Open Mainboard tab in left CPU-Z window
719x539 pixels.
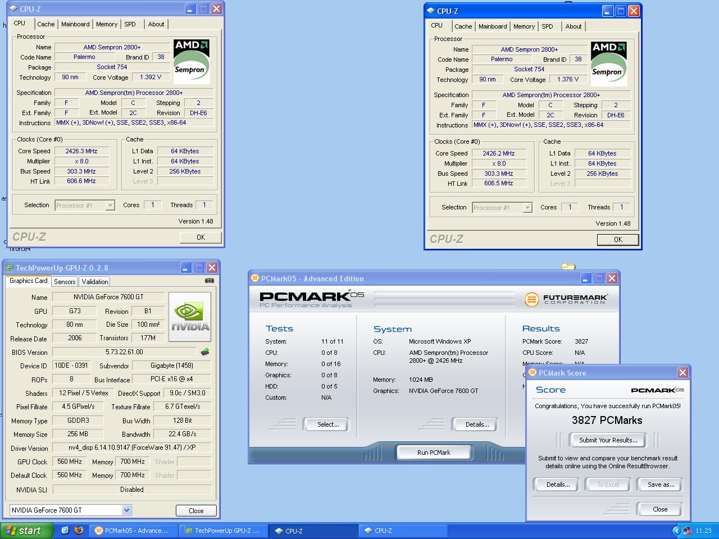(x=75, y=24)
